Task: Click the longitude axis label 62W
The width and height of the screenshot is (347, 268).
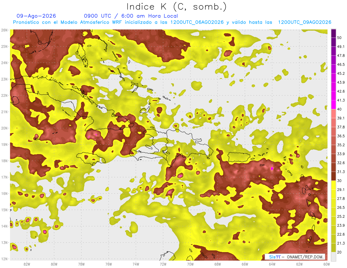Action: coord(299,264)
